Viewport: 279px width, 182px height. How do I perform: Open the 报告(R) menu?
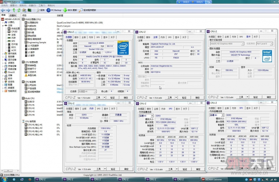coord(23,5)
